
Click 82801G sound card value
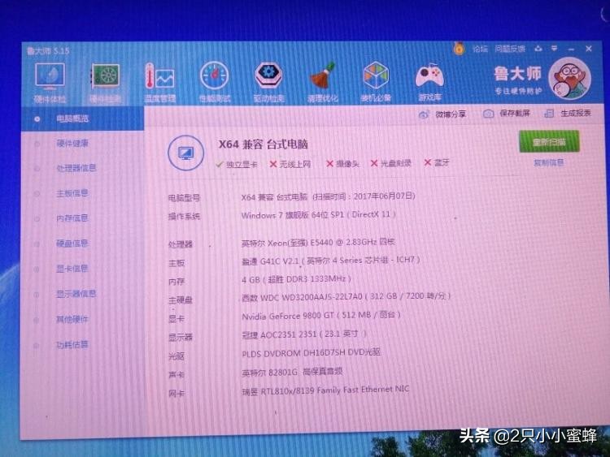click(x=292, y=372)
